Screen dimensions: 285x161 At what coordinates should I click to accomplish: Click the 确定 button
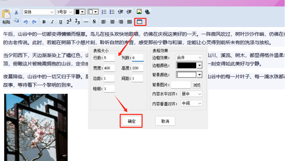pyautogui.click(x=131, y=121)
